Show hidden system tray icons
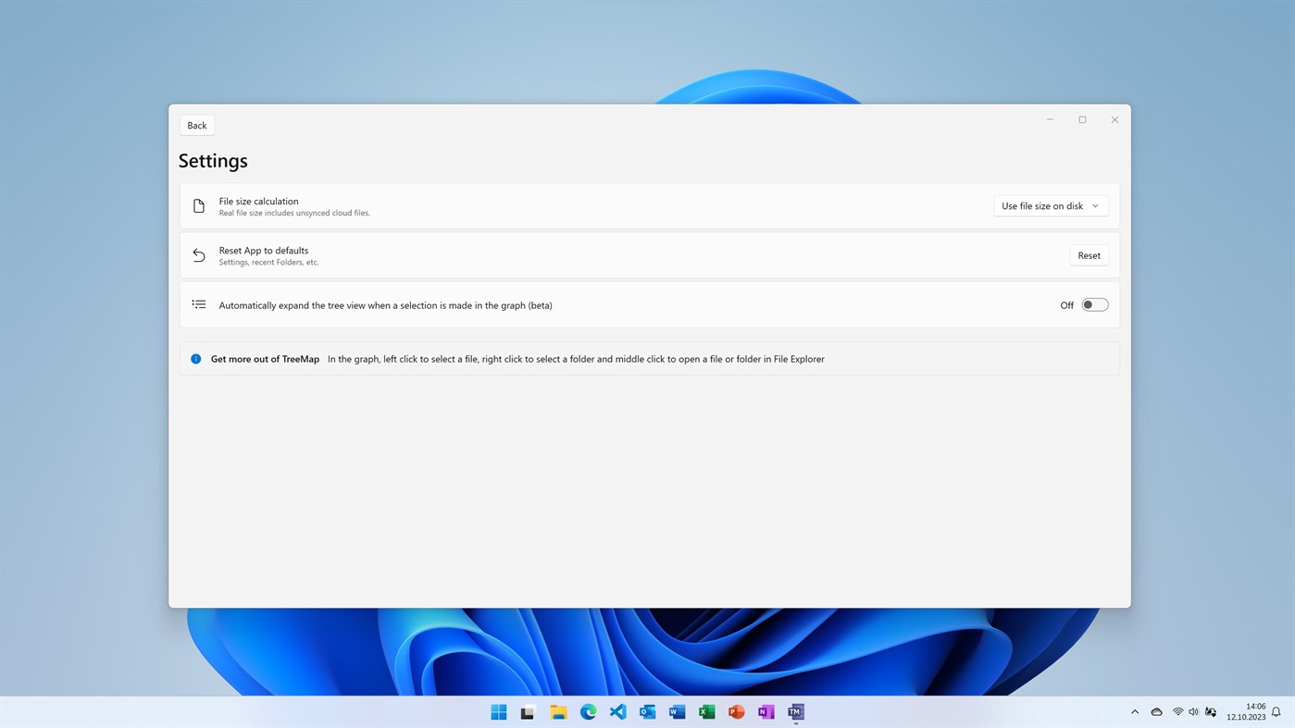The image size is (1295, 728). pyautogui.click(x=1135, y=711)
